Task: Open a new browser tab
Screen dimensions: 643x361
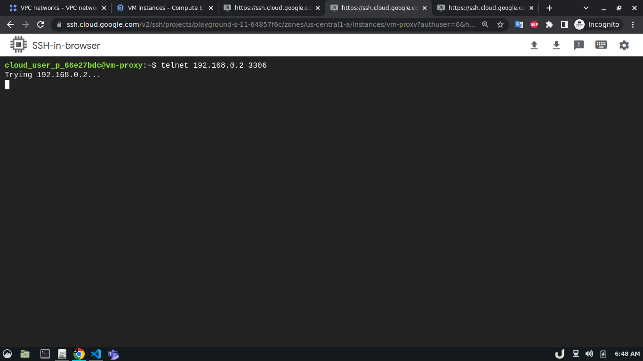Action: coord(549,8)
